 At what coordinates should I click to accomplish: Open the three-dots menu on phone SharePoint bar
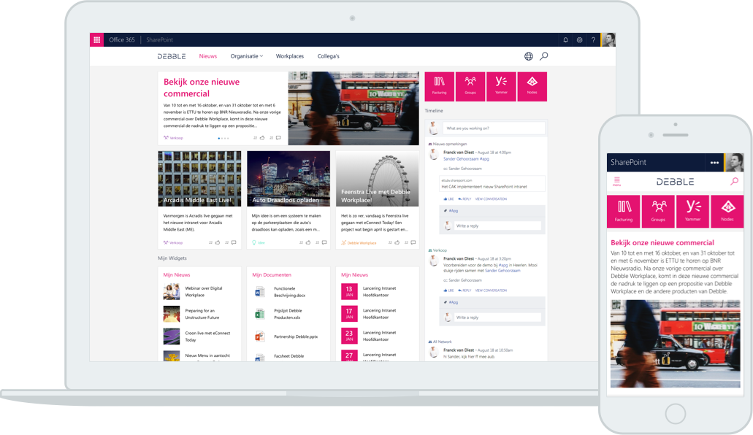714,162
